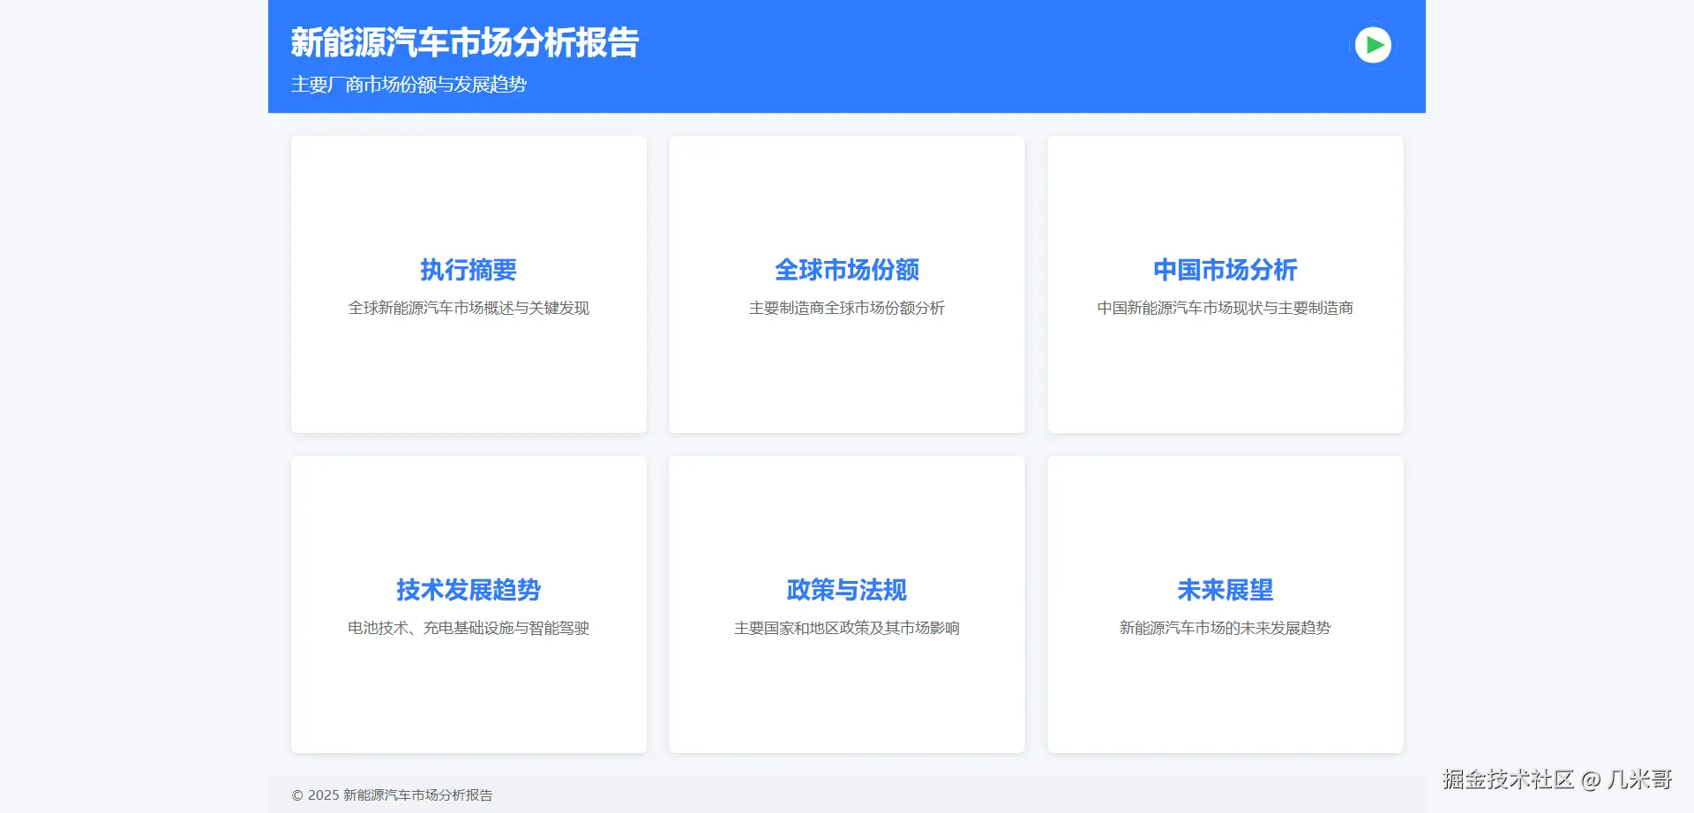Screen dimensions: 1694x813
Task: Click description 新能源汽车市场的未来发展趋势
Action: click(x=1226, y=628)
